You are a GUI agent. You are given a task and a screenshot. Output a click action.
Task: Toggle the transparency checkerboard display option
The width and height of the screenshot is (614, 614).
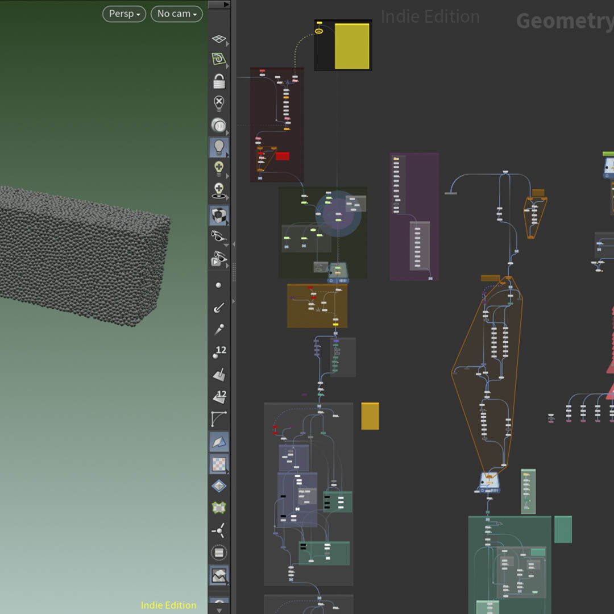[219, 463]
